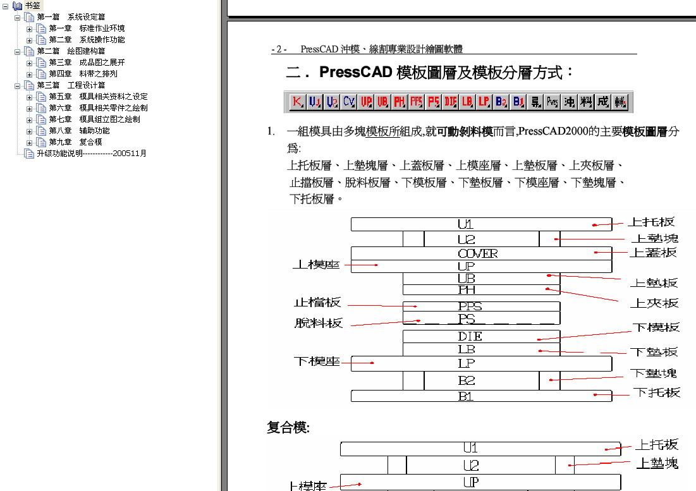Screen dimensions: 696x491
Task: Click the COVER plate label in the diagram
Action: (x=478, y=253)
